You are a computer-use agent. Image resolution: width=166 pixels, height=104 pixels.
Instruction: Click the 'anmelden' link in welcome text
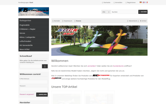pos(92,66)
